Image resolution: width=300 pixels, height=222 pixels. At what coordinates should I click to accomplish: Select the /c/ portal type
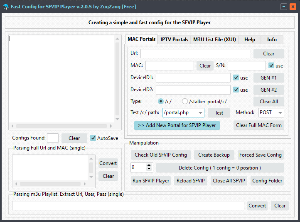tap(161, 101)
